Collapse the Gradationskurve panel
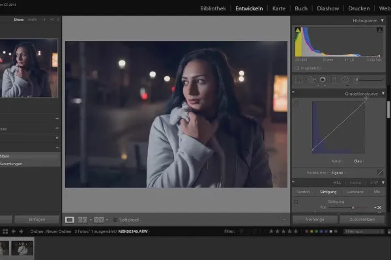Image resolution: width=391 pixels, height=260 pixels. click(382, 94)
